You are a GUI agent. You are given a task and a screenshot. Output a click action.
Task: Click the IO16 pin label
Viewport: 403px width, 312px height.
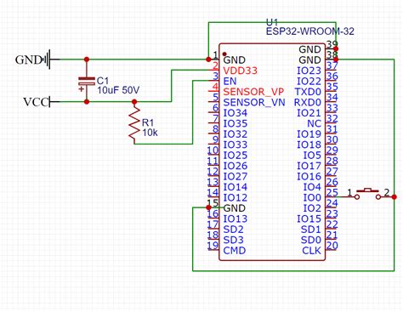pyautogui.click(x=309, y=177)
